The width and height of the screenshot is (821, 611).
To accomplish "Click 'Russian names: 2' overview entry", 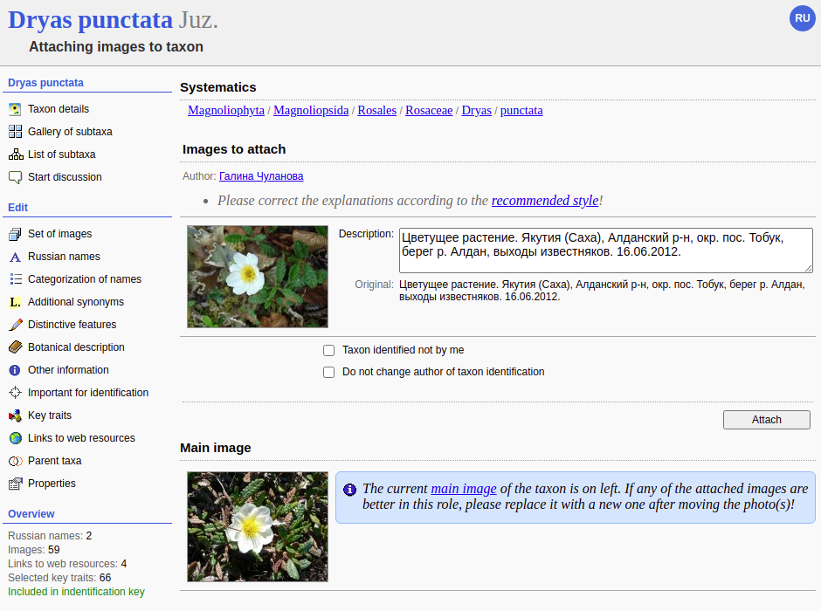I will click(x=50, y=536).
